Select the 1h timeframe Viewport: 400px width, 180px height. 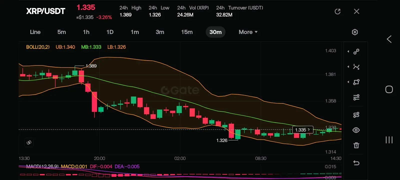coord(86,32)
